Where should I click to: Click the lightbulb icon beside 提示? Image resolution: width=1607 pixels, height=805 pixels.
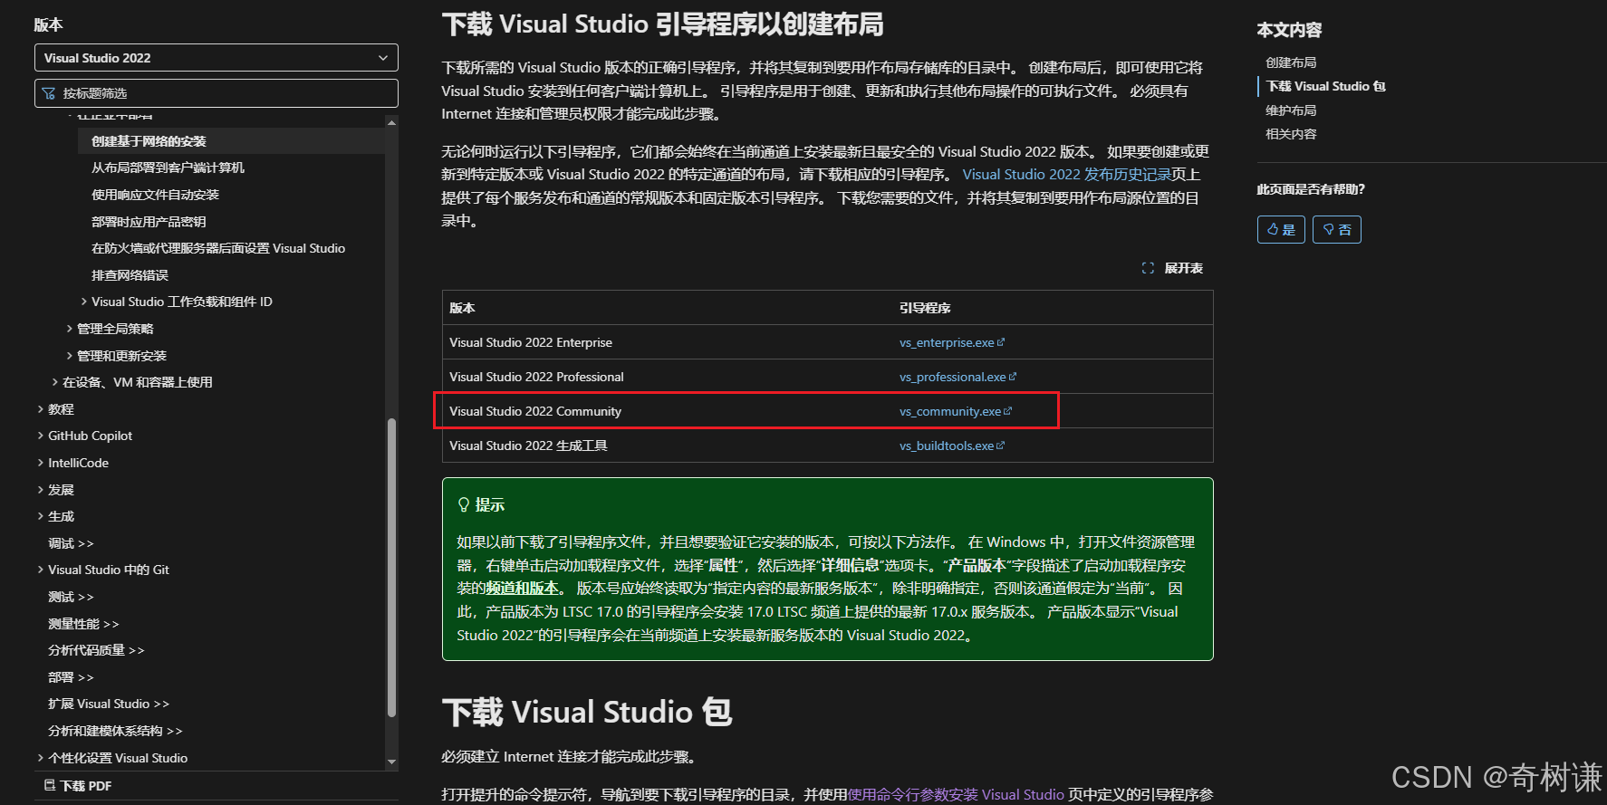tap(464, 504)
